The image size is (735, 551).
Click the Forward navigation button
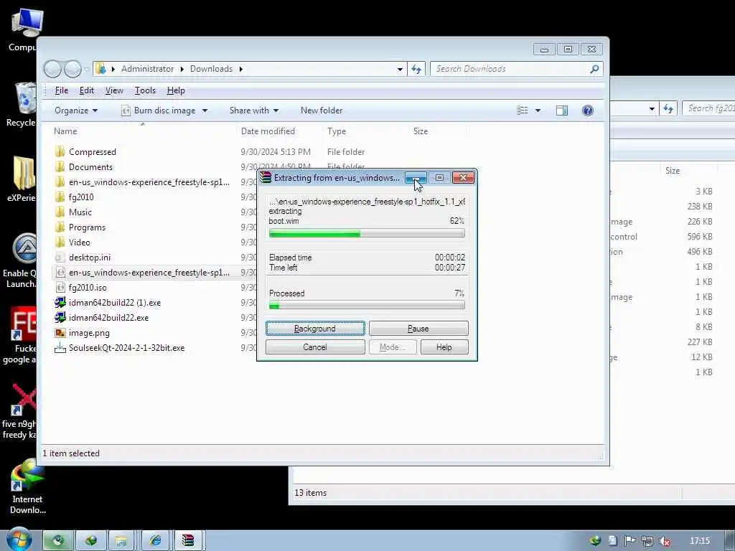tap(72, 69)
